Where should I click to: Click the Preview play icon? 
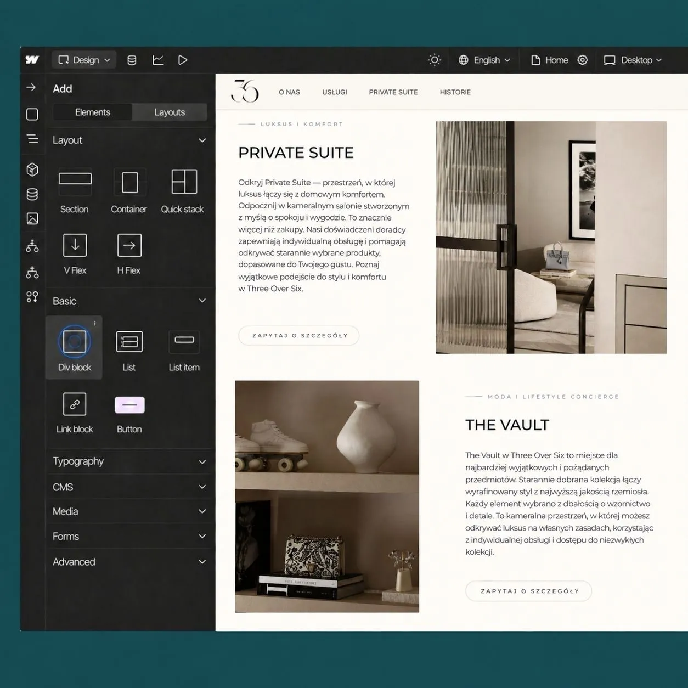tap(183, 60)
